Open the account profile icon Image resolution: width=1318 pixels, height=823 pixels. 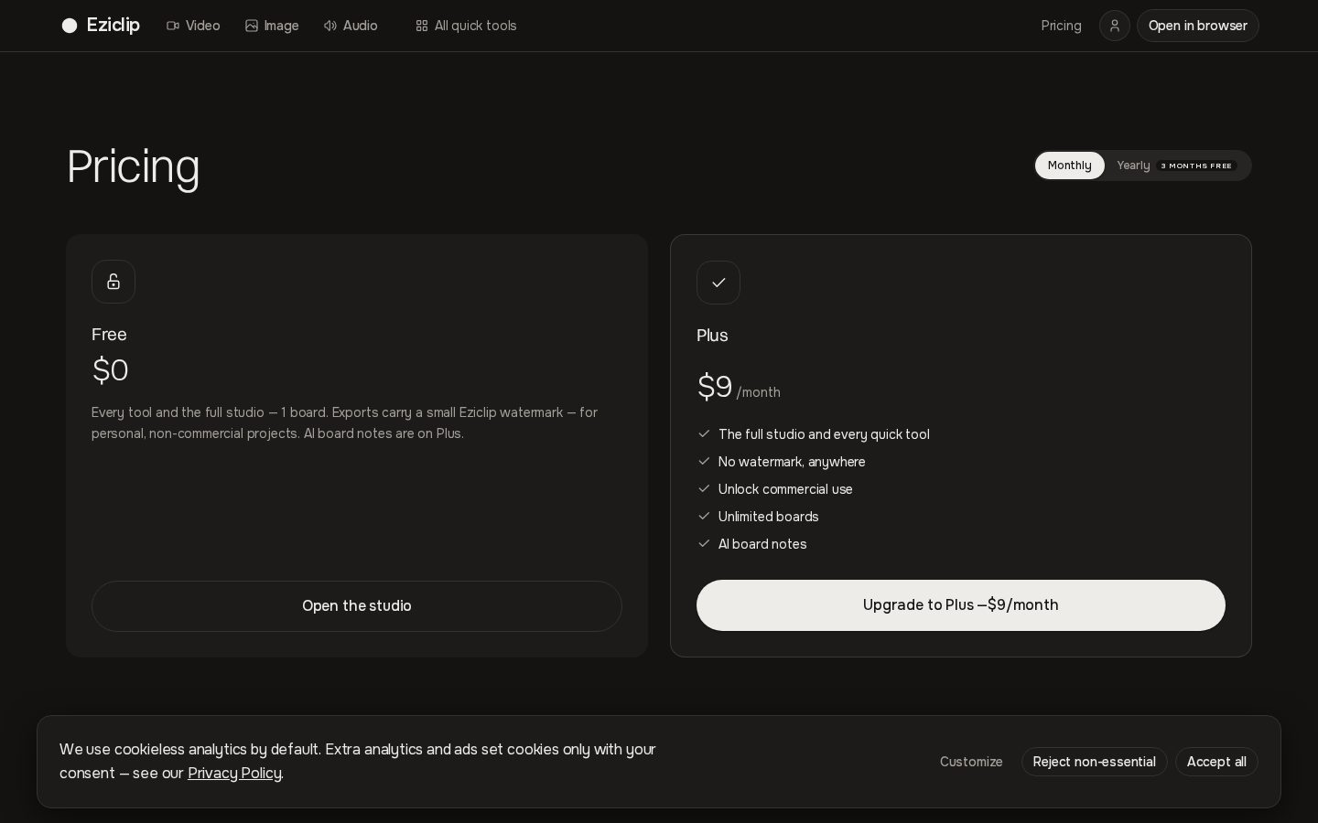(1114, 26)
